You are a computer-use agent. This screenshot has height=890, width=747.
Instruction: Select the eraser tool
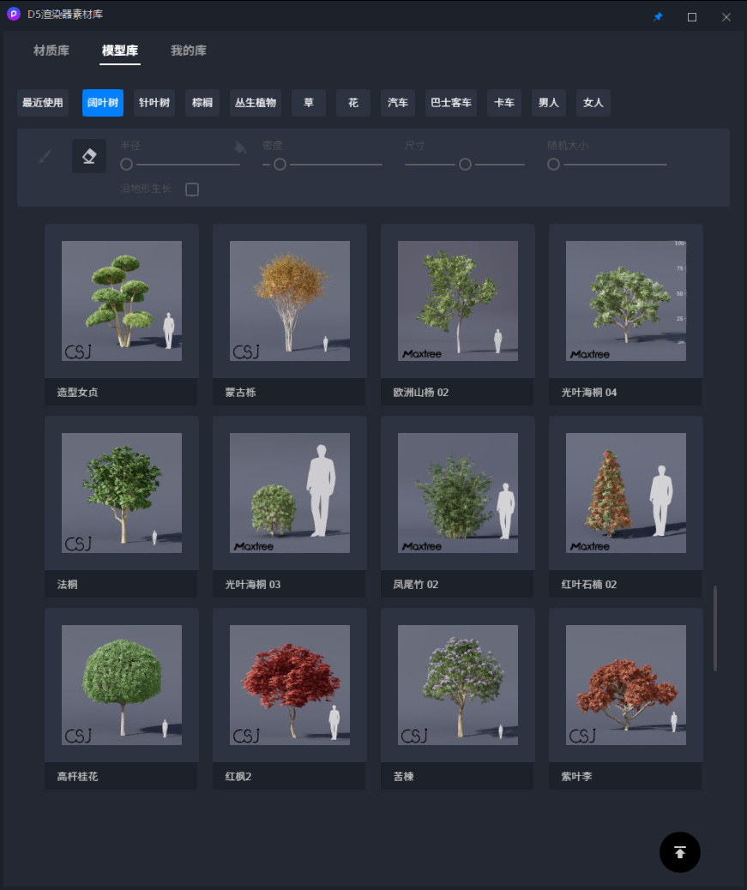(x=89, y=156)
